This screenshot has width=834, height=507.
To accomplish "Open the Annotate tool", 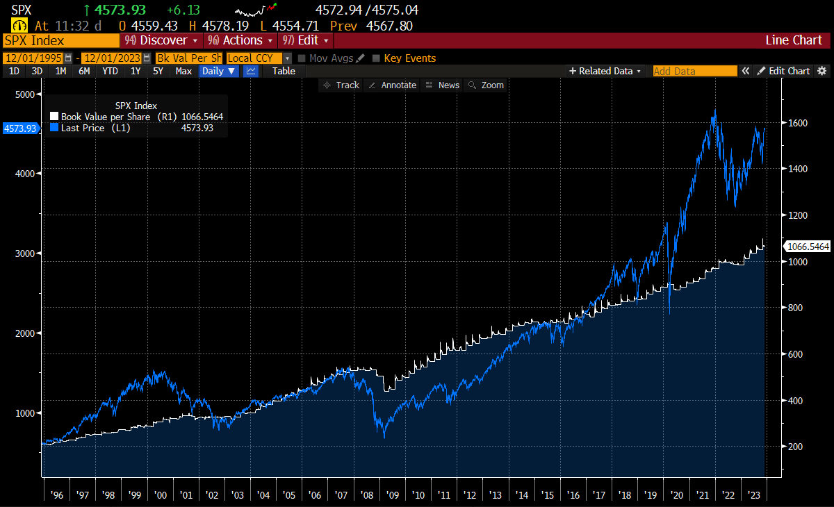I will tap(393, 85).
